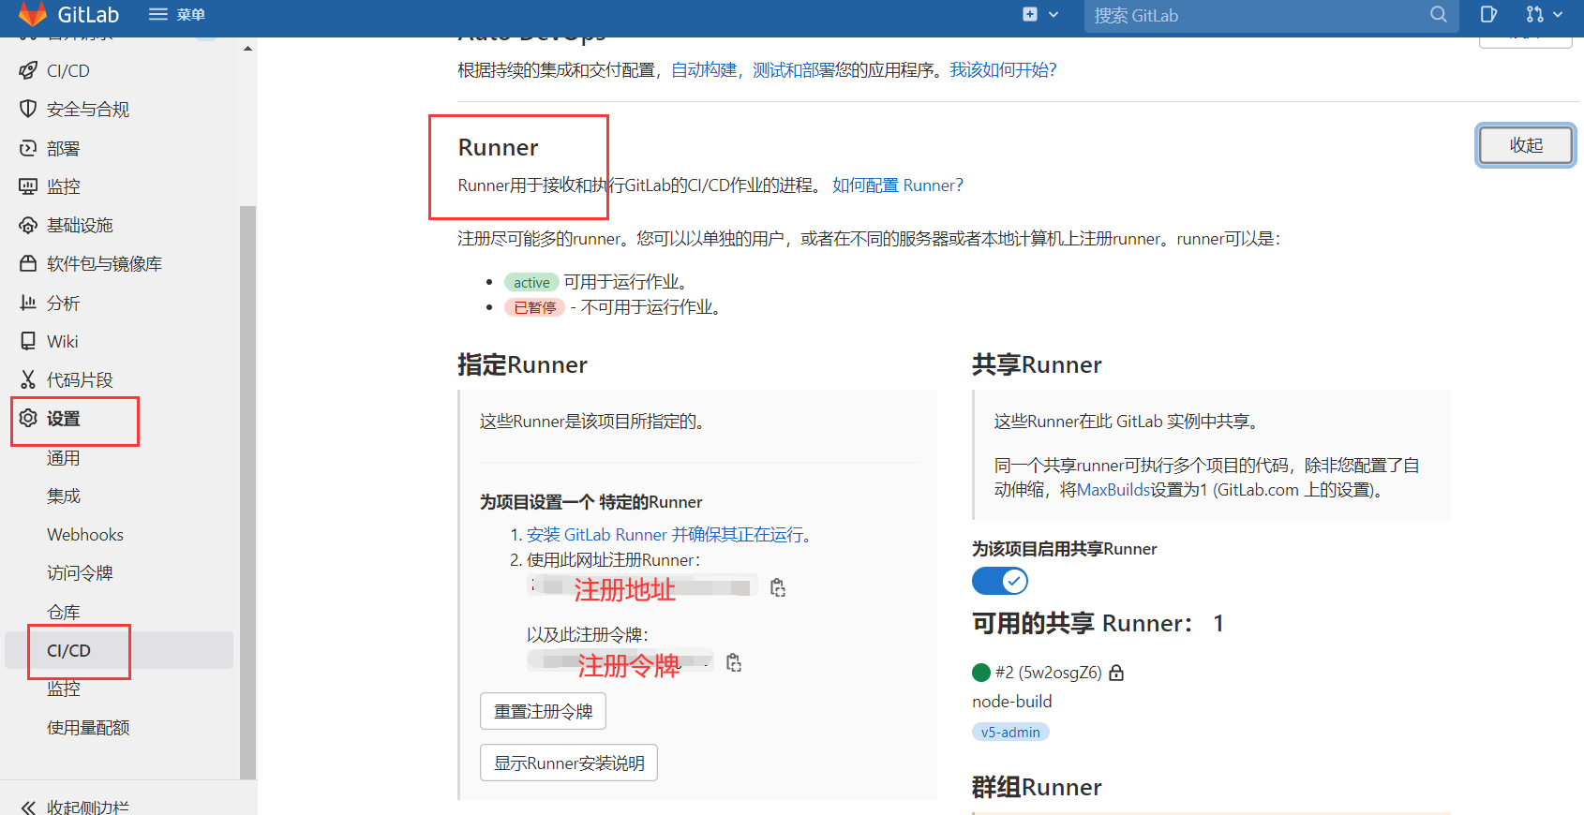The image size is (1584, 815).
Task: Click the Runner section heading
Action: pos(498,147)
